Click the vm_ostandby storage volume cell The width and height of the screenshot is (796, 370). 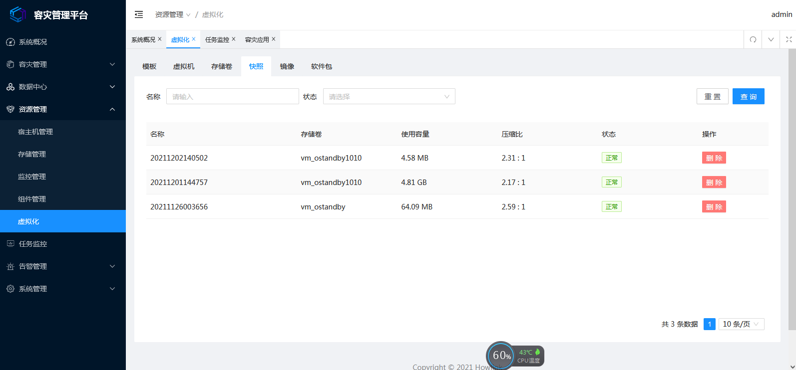click(323, 206)
